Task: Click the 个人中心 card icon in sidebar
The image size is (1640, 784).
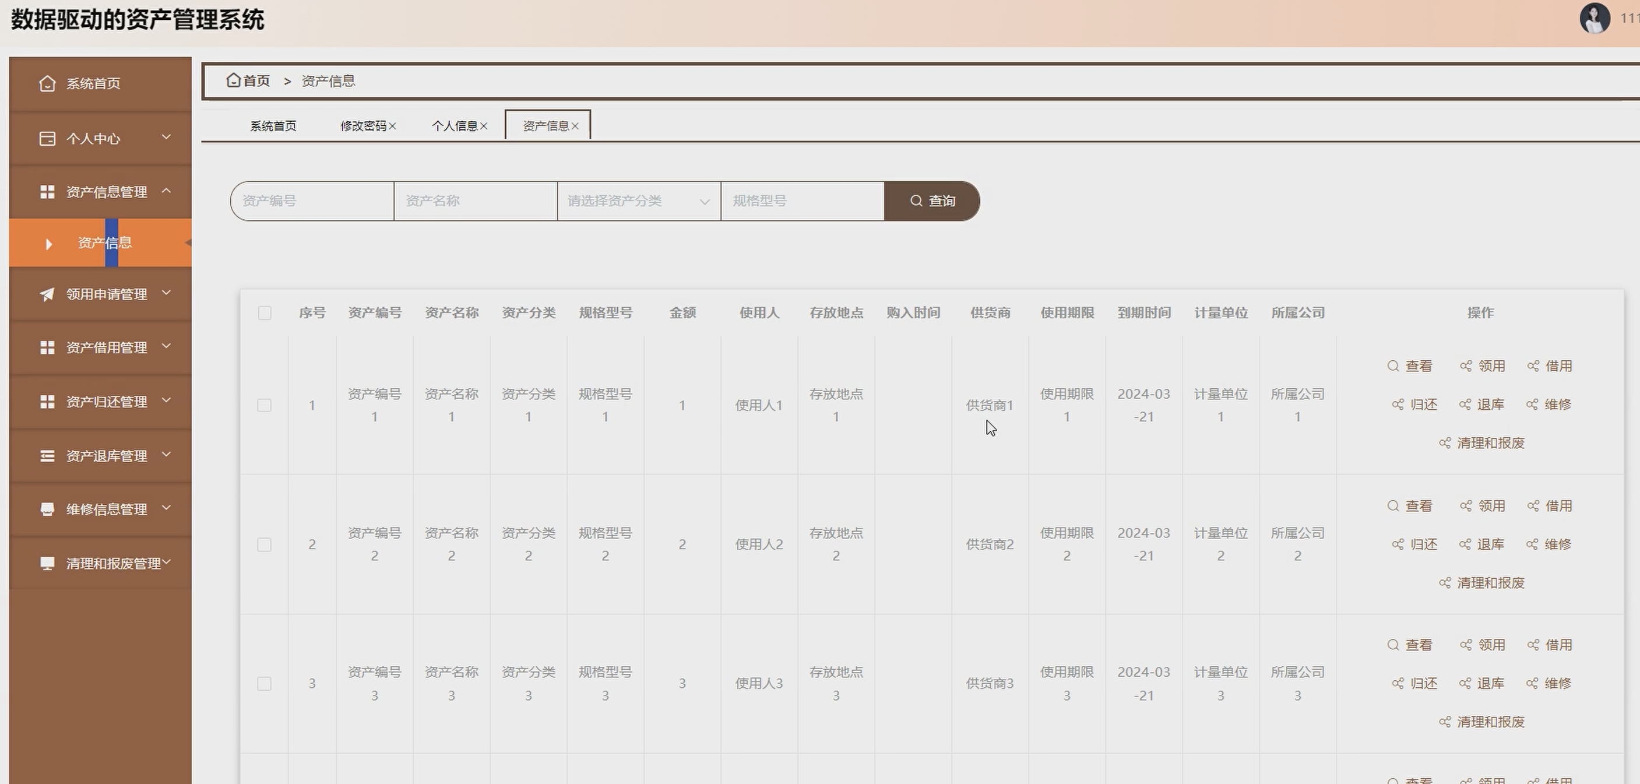Action: (x=47, y=138)
